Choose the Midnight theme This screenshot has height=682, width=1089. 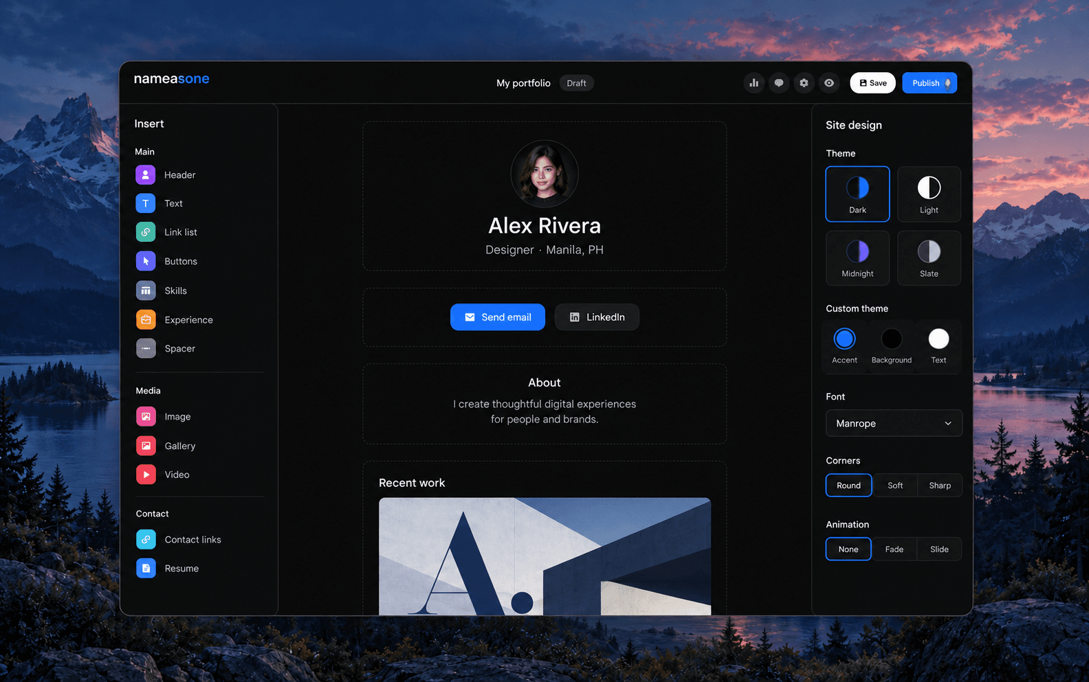(857, 258)
